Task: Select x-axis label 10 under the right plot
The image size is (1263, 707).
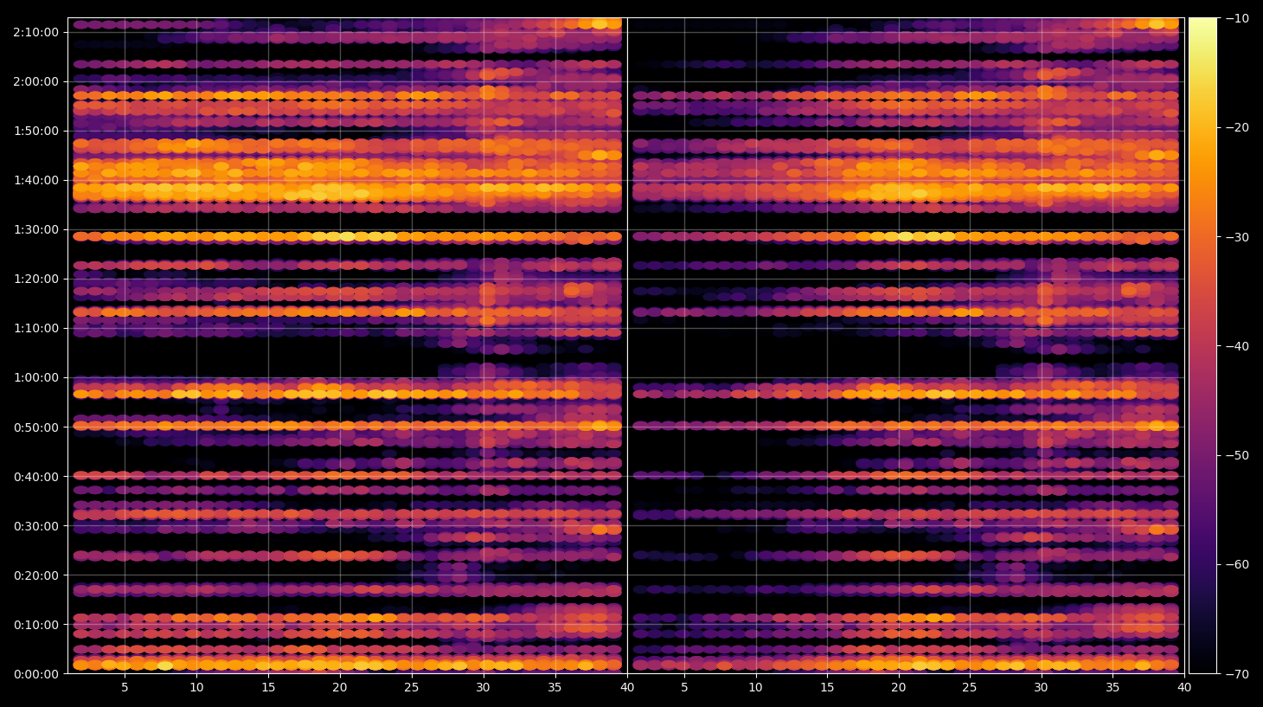Action: pyautogui.click(x=755, y=688)
